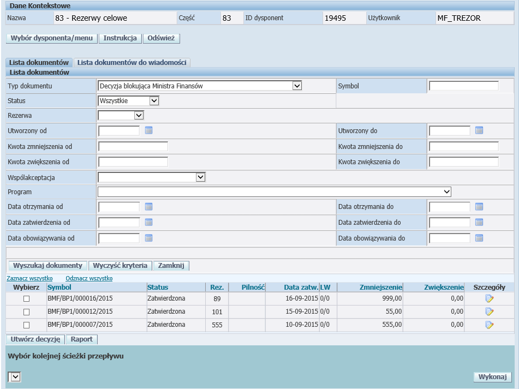Expand the Program dropdown
The width and height of the screenshot is (519, 389).
(x=447, y=192)
